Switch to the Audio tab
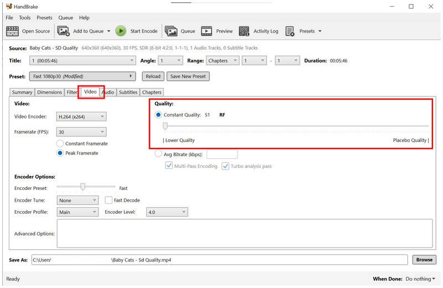Viewport: 443px width, 288px height. [108, 92]
